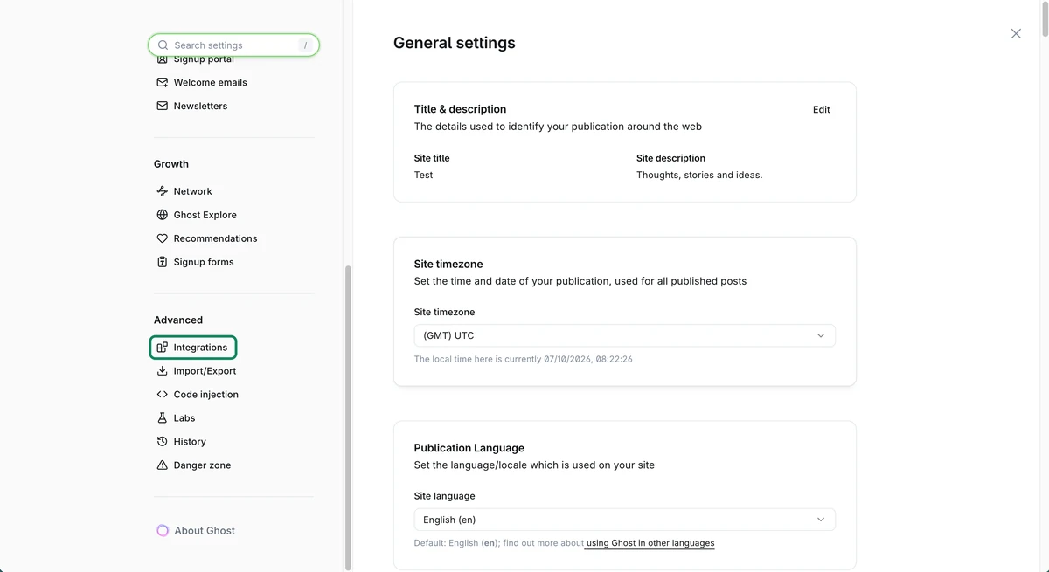Follow 'using Ghost in other languages' link
This screenshot has height=572, width=1049.
point(650,543)
